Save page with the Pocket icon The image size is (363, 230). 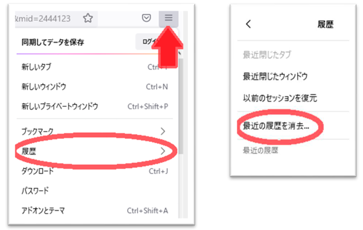(x=146, y=18)
